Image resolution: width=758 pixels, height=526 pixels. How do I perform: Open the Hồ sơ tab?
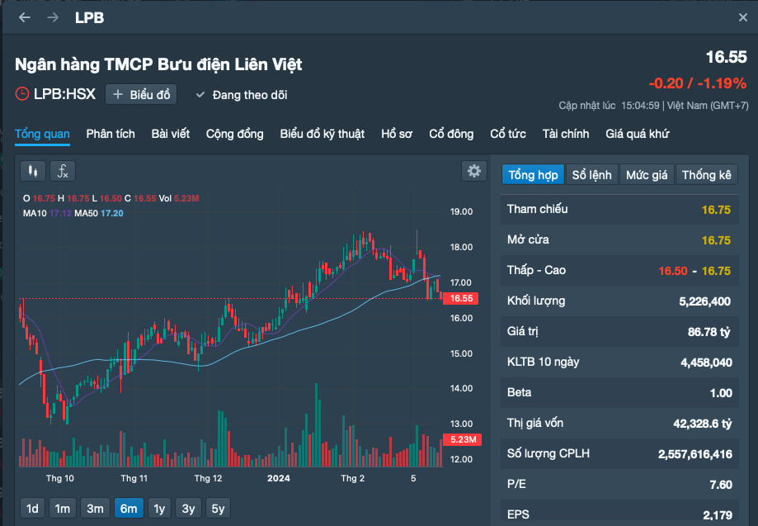click(x=397, y=134)
